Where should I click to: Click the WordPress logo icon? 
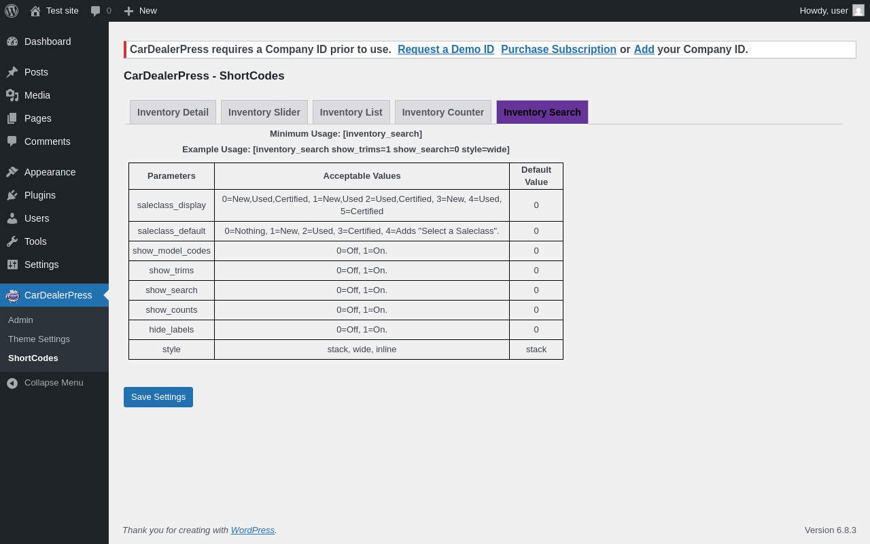[x=12, y=11]
